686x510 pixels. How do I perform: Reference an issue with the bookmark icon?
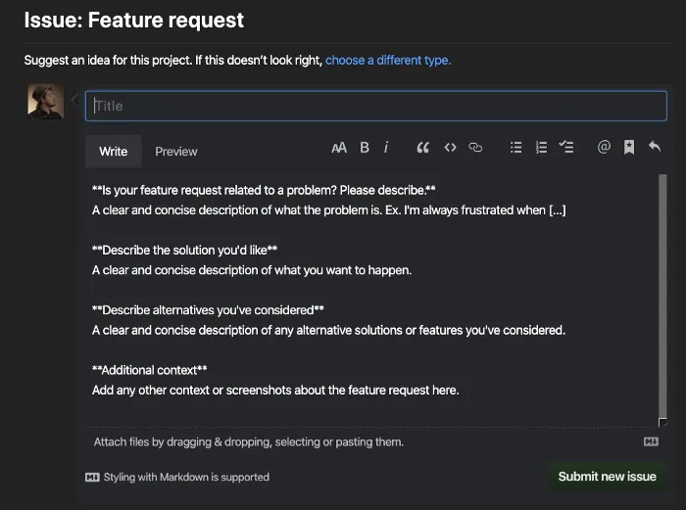(629, 147)
